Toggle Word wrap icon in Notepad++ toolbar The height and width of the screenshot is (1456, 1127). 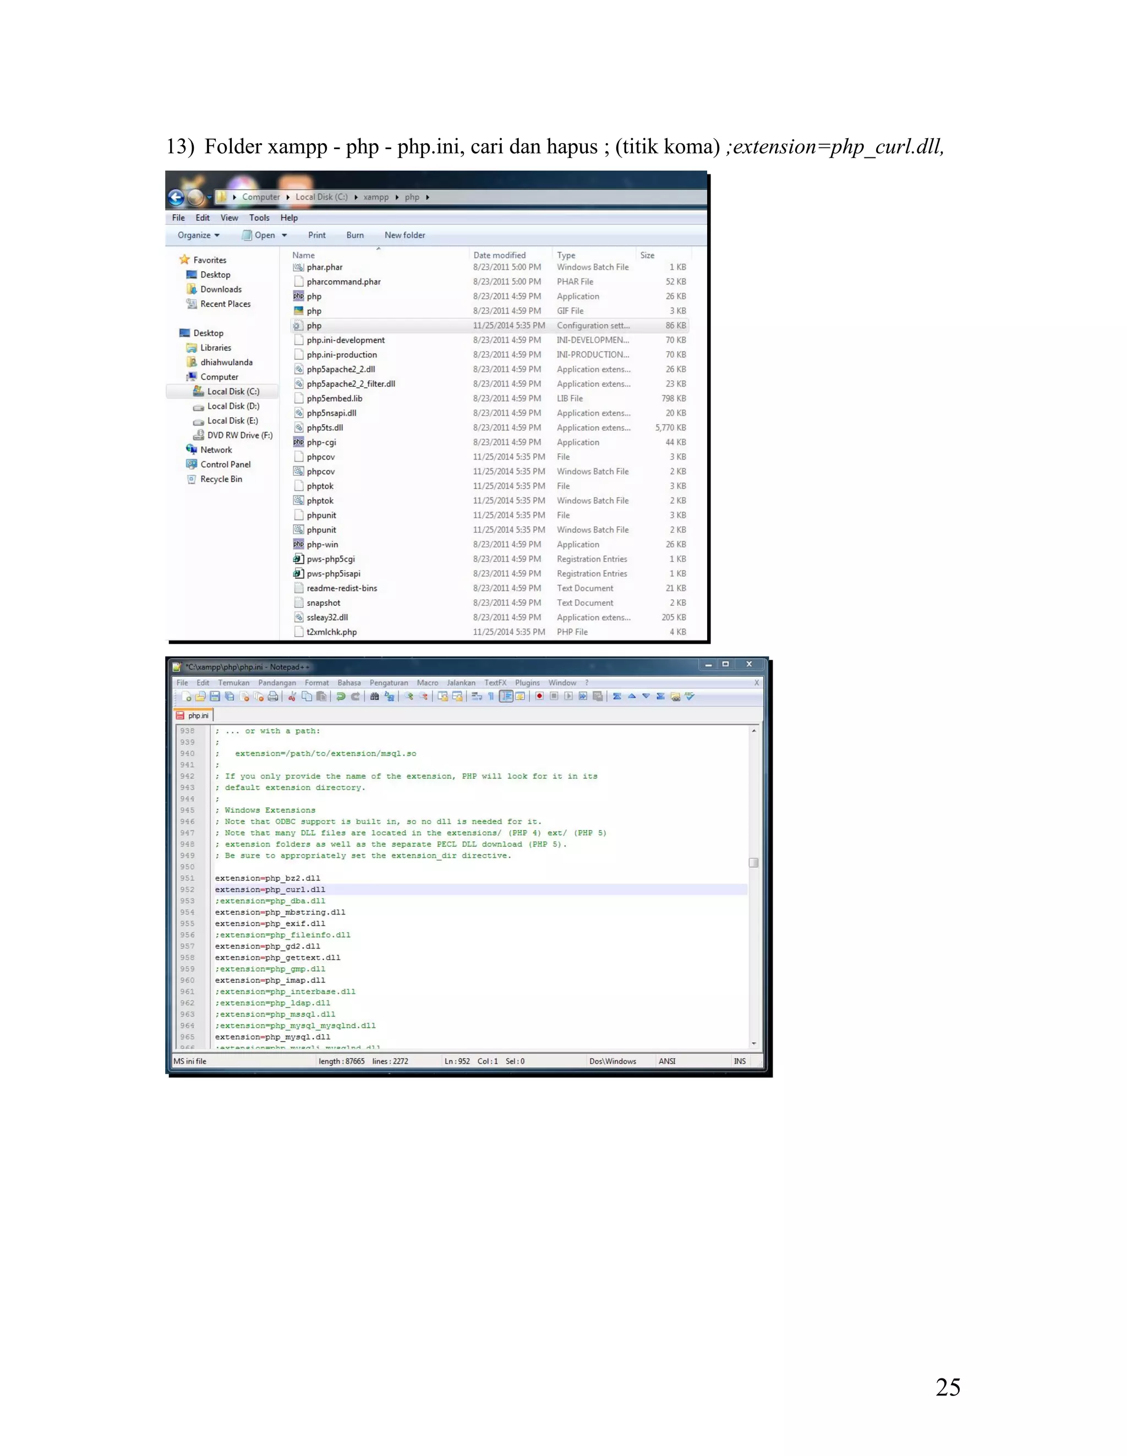tap(477, 697)
